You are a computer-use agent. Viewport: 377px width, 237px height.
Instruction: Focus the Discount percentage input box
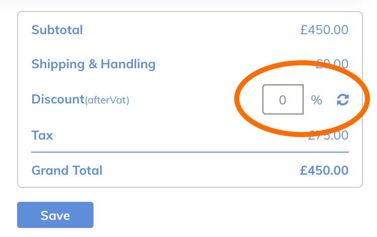(x=283, y=99)
